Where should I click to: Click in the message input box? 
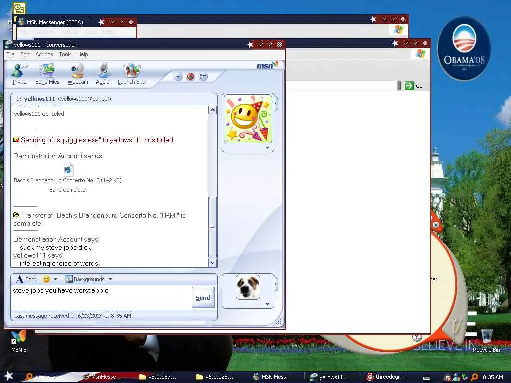click(x=101, y=297)
